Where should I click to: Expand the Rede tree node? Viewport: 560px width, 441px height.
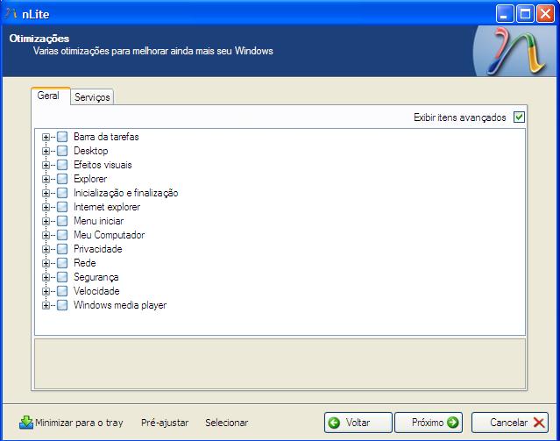pyautogui.click(x=46, y=263)
